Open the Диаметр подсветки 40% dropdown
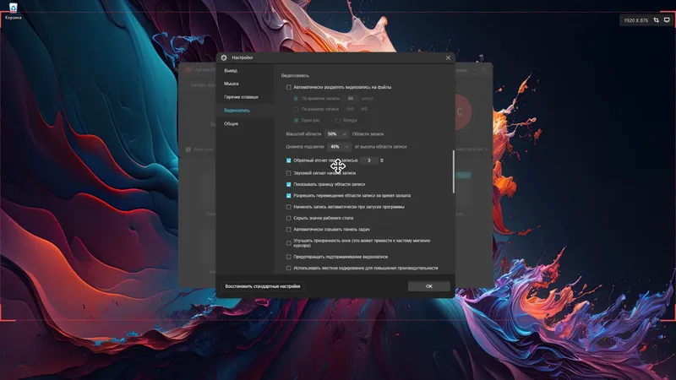Image resolution: width=676 pixels, height=380 pixels. coord(340,147)
